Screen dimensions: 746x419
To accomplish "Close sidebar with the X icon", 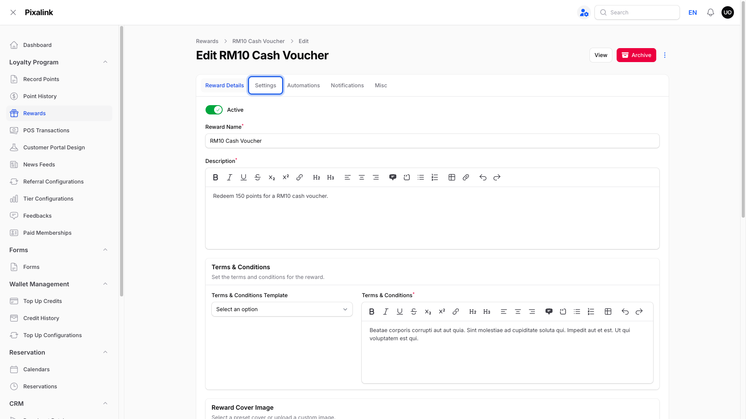I will (13, 12).
